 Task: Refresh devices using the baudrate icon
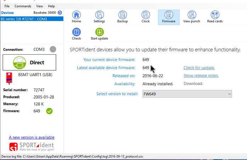60,13
